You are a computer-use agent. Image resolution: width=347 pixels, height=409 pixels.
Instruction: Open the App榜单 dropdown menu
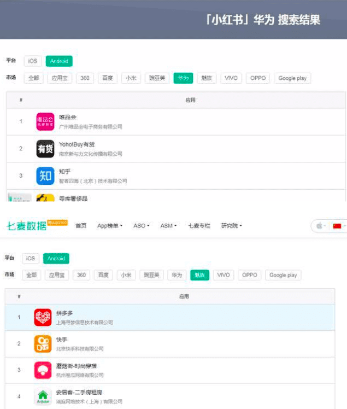point(110,226)
